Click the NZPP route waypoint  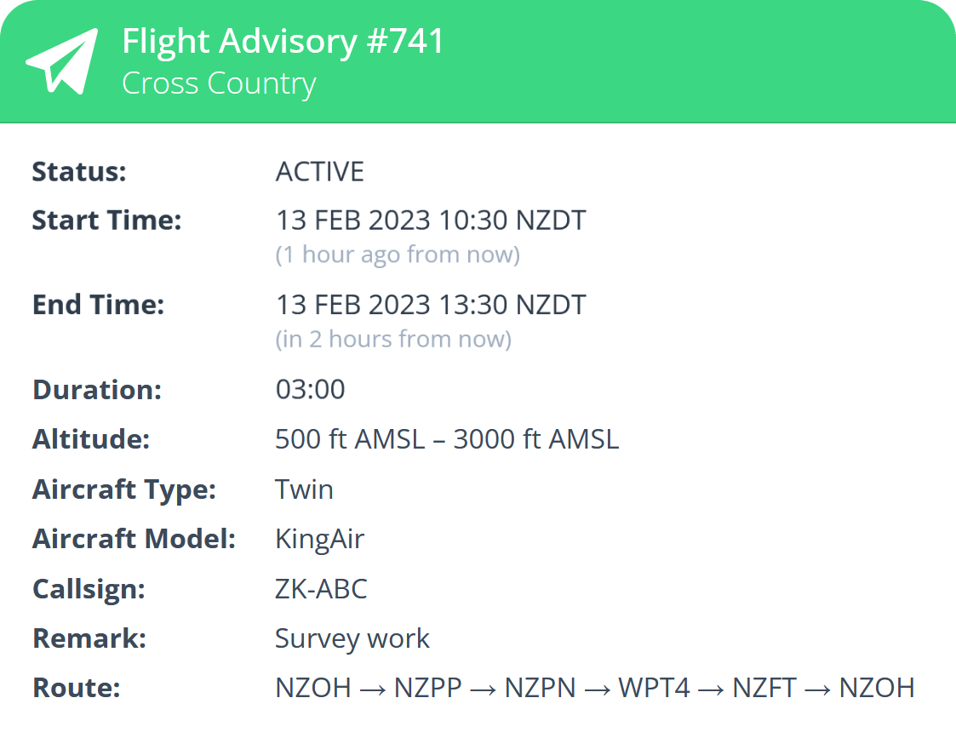point(428,689)
